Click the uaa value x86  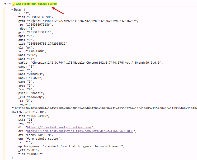click(31, 55)
